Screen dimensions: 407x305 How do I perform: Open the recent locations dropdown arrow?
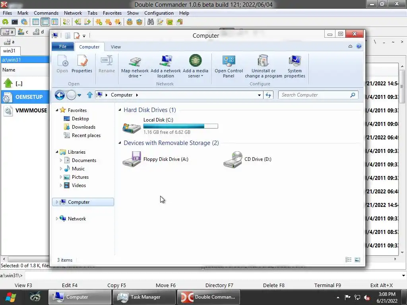pos(79,95)
